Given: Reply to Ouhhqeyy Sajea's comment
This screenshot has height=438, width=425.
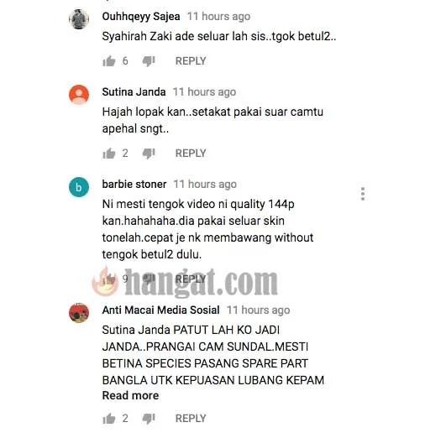Looking at the screenshot, I should tap(191, 61).
